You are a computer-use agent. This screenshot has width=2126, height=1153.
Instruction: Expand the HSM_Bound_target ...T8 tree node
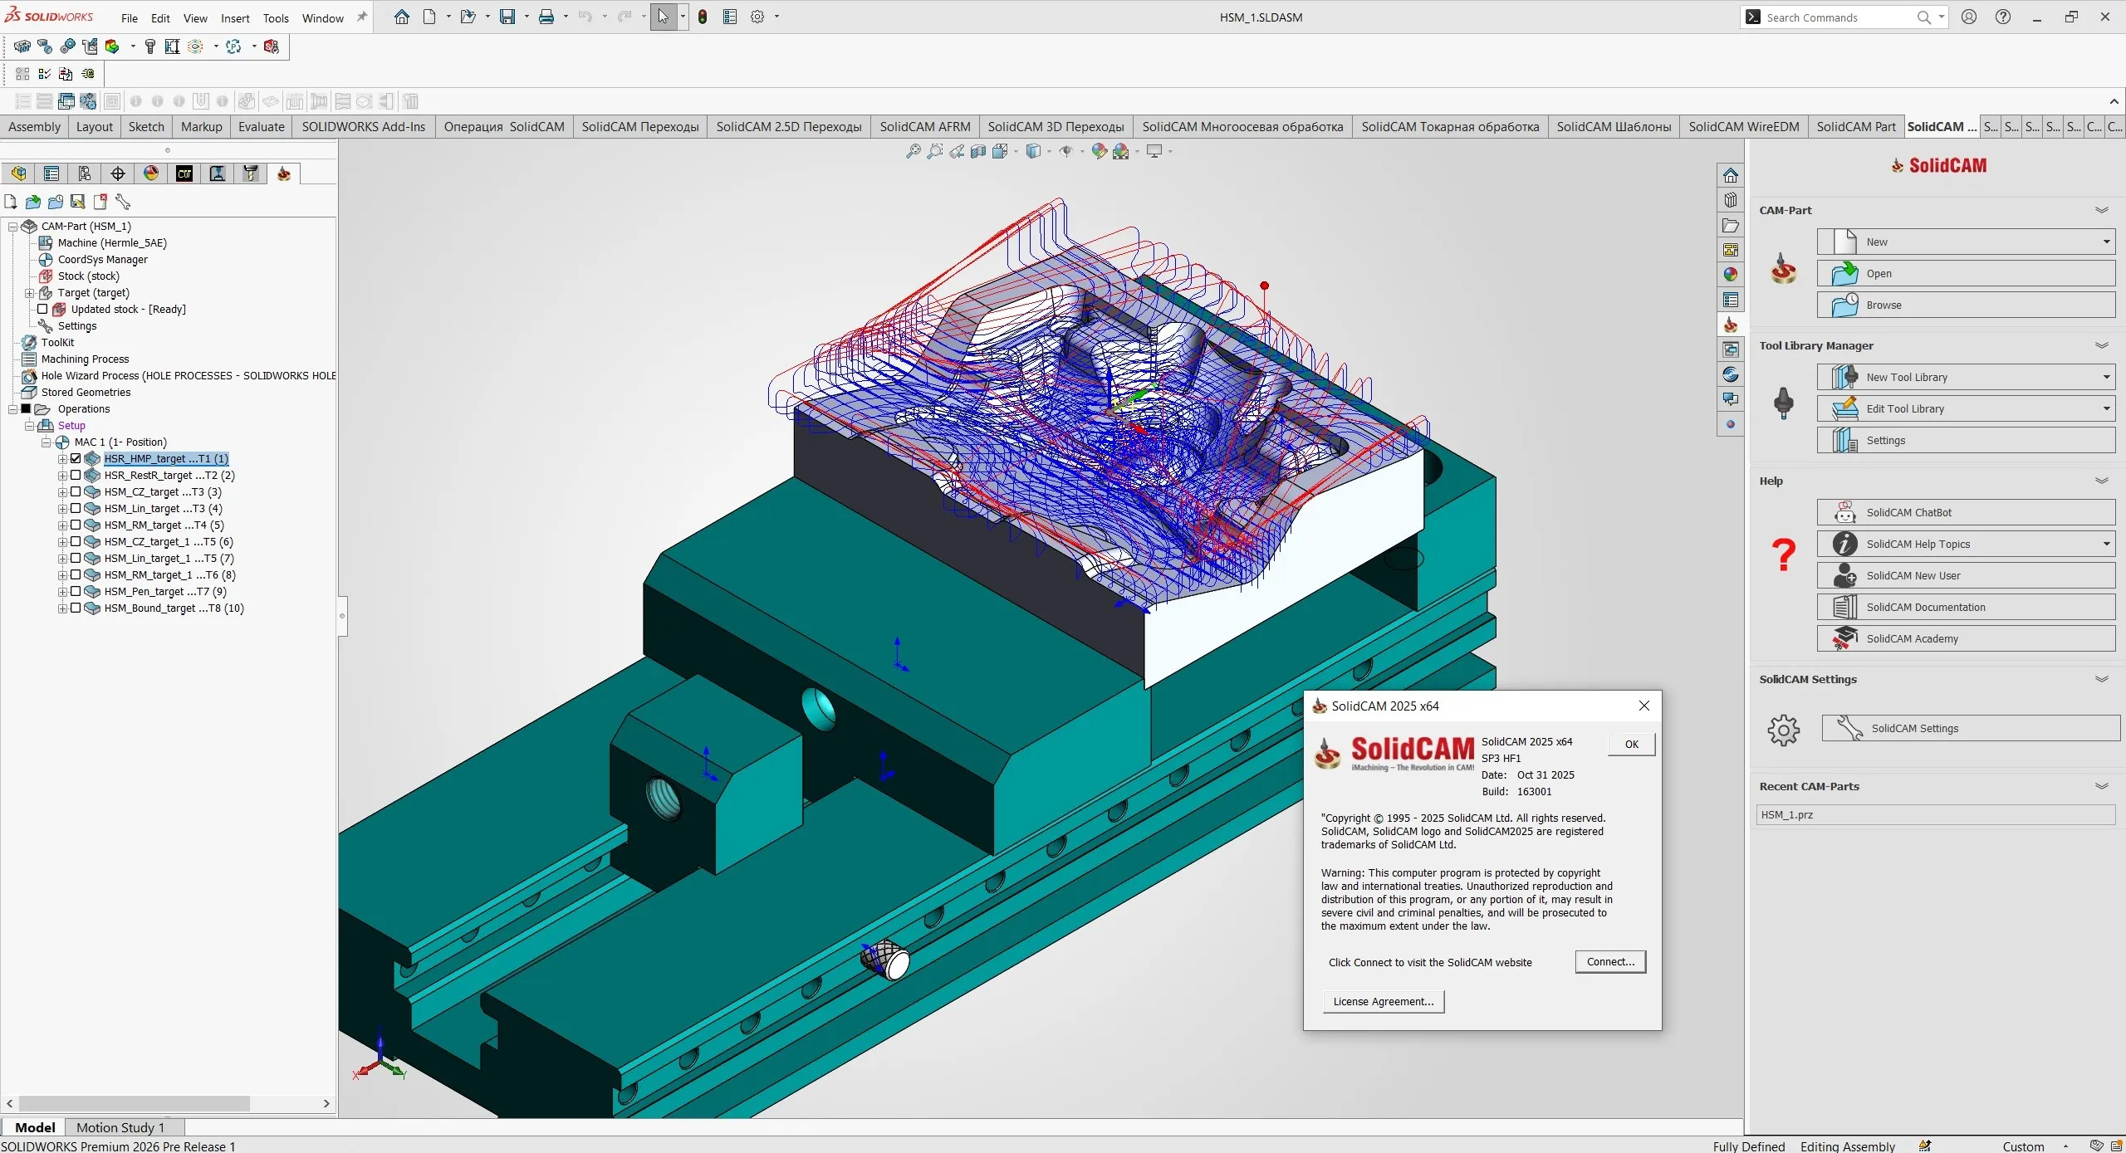tap(62, 608)
